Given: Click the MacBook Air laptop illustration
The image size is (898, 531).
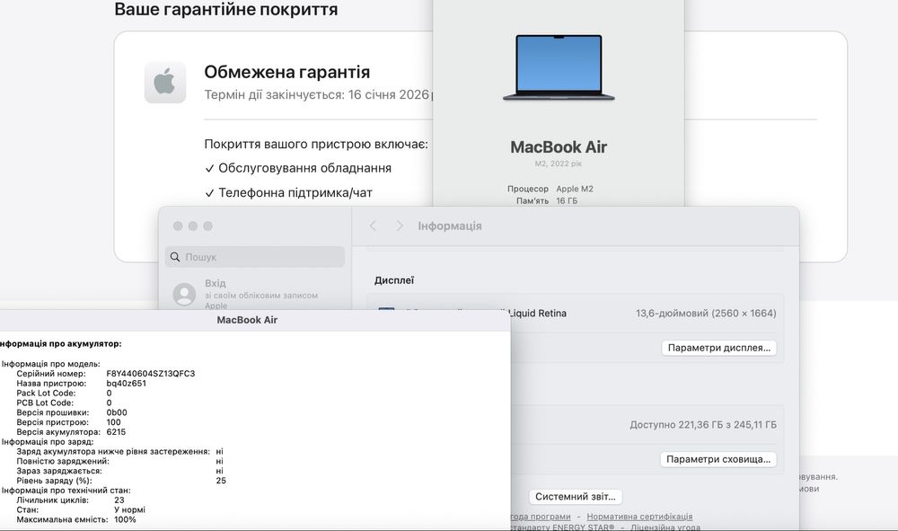Looking at the screenshot, I should click(x=559, y=67).
